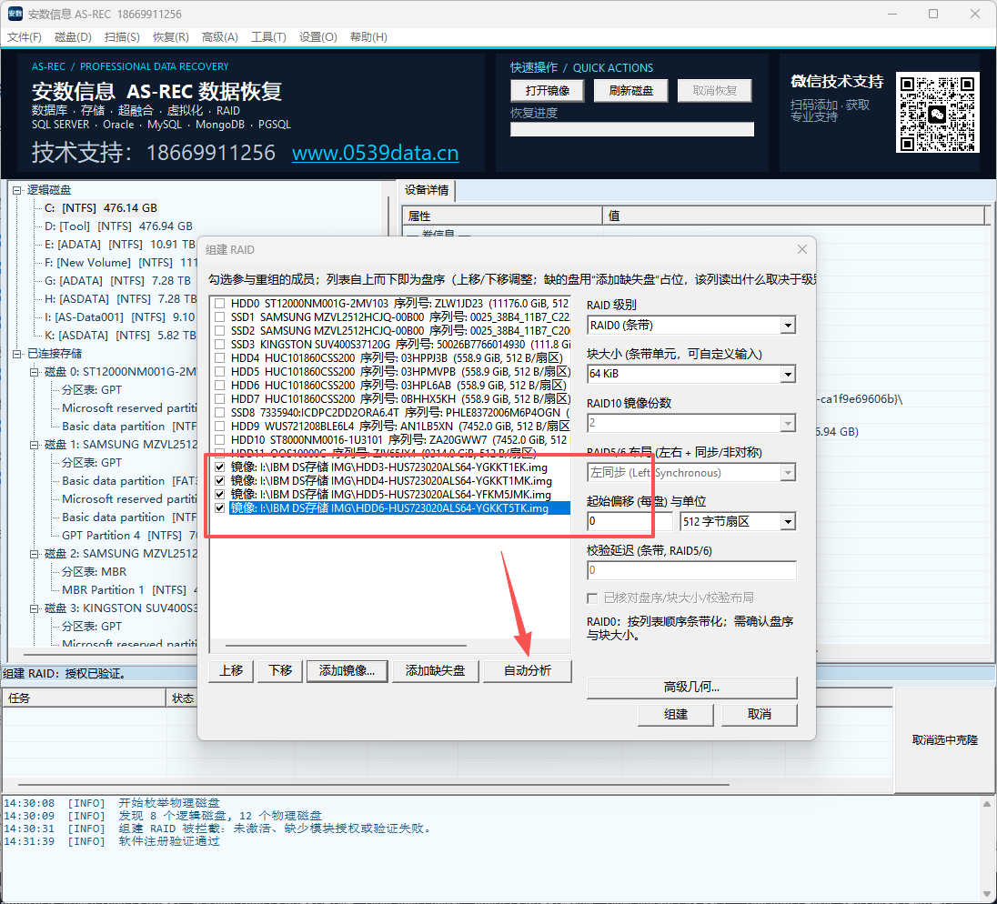The image size is (997, 904).
Task: Click the 添加缺失盘 button
Action: coord(436,670)
